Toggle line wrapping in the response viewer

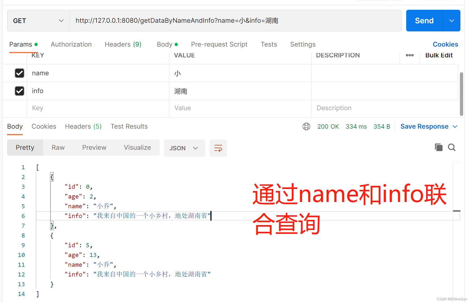tap(218, 148)
